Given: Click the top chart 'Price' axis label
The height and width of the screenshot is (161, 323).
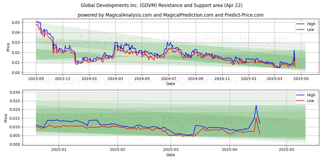Looking at the screenshot, I should click(x=8, y=47).
